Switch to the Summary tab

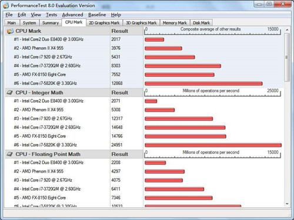[51, 23]
